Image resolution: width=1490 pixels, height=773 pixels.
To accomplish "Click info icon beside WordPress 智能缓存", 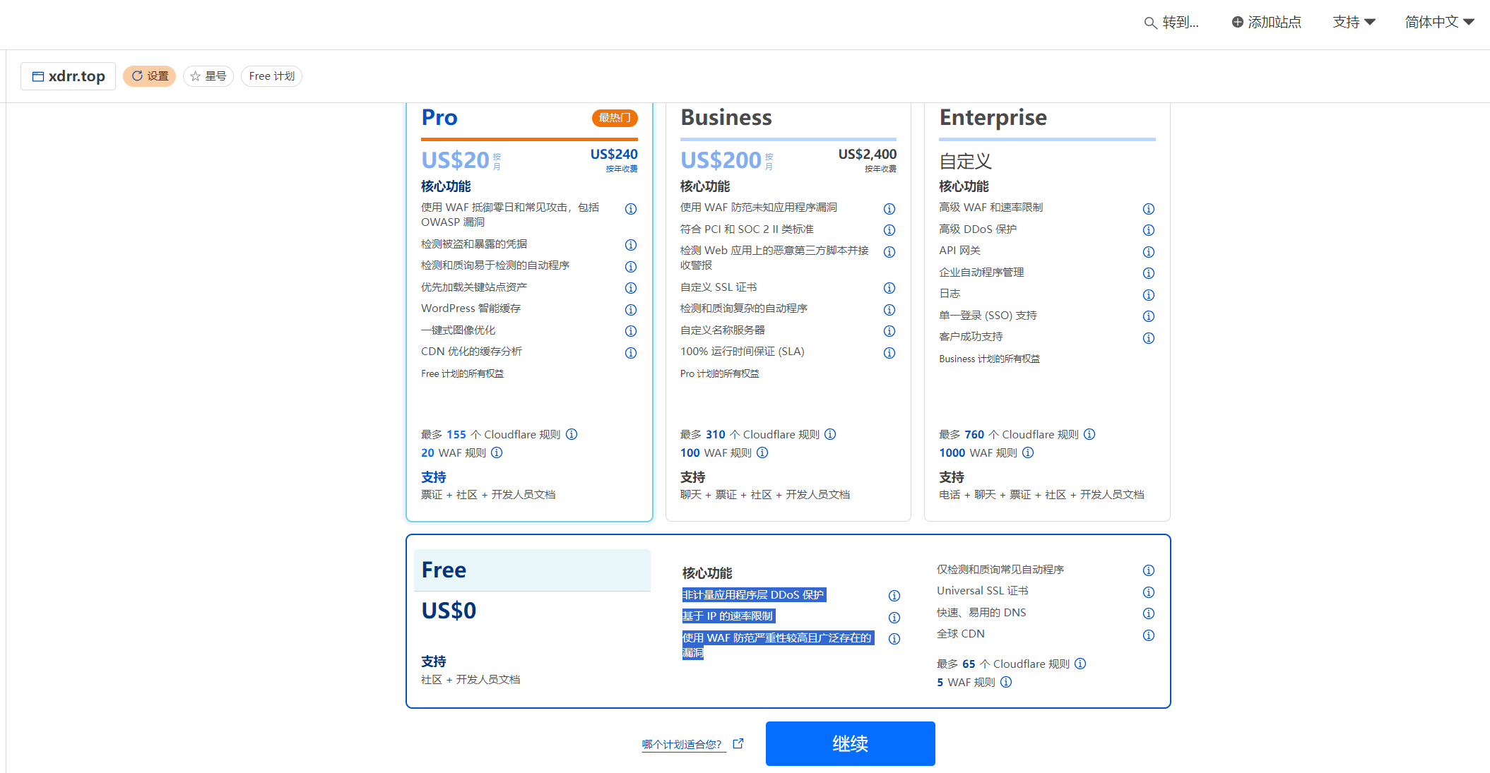I will (631, 310).
